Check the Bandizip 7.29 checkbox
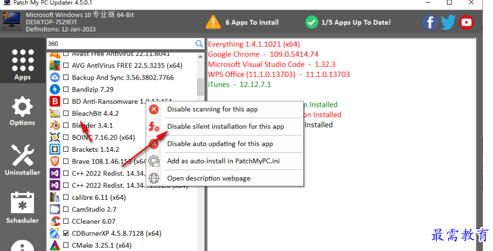This screenshot has height=251, width=493. pyautogui.click(x=66, y=90)
